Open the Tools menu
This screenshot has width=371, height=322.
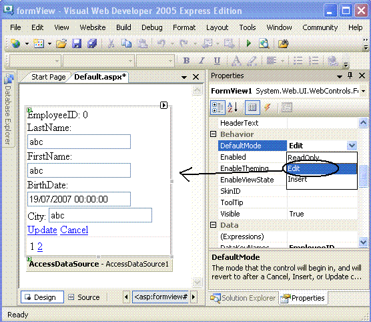pos(248,27)
